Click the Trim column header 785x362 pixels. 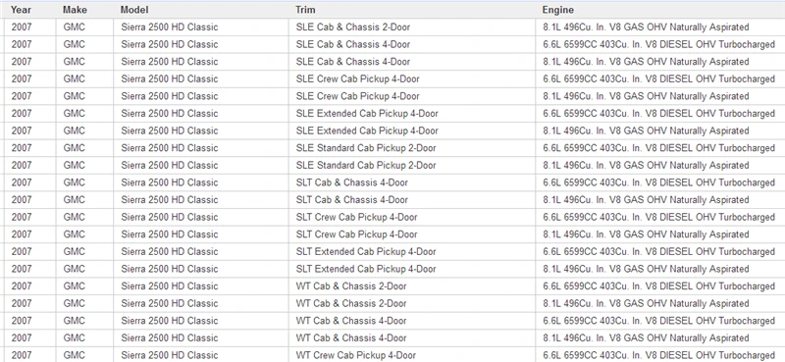point(412,10)
